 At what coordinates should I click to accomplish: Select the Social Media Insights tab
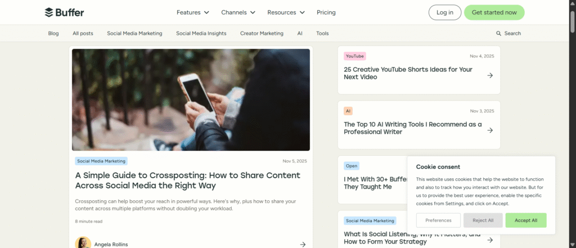coord(201,34)
